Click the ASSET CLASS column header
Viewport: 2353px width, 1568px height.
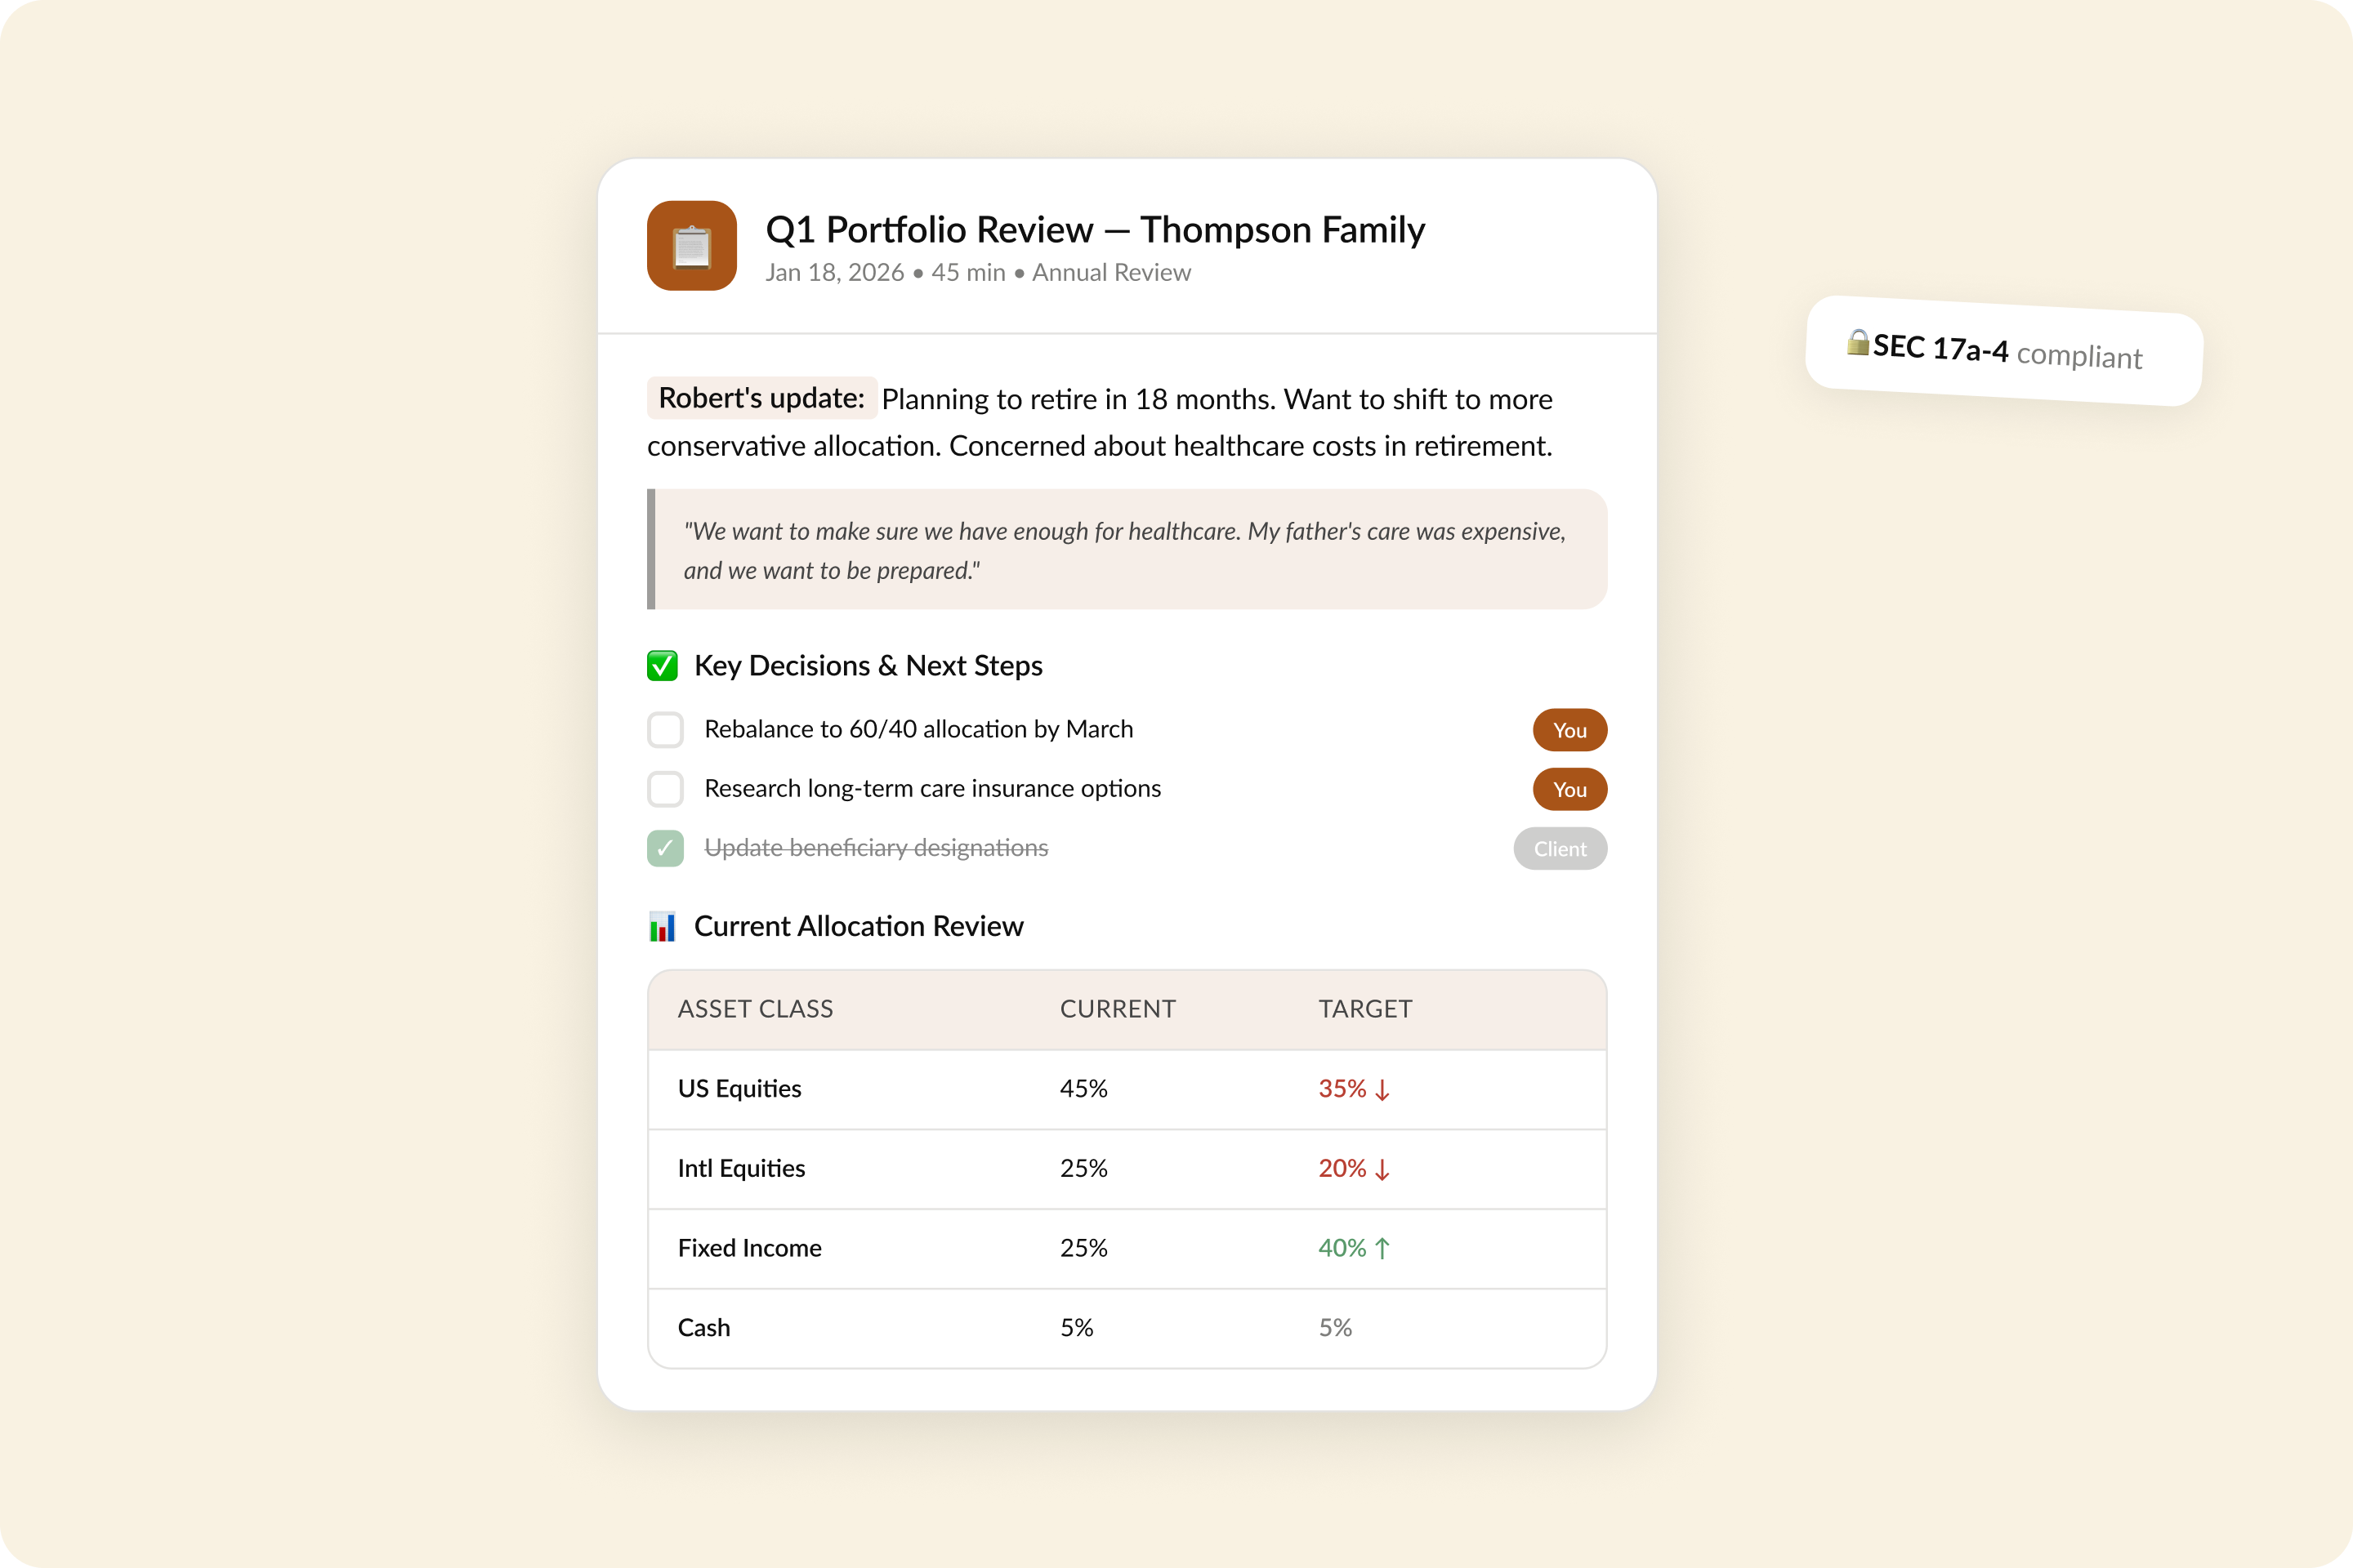coord(755,1009)
